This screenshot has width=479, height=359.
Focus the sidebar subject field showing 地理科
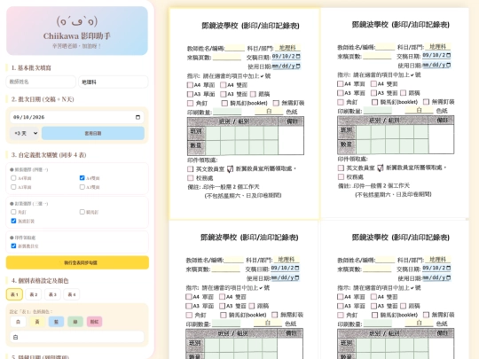pos(114,82)
